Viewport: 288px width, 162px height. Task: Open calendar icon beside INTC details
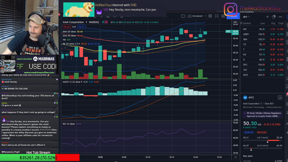click(x=280, y=98)
